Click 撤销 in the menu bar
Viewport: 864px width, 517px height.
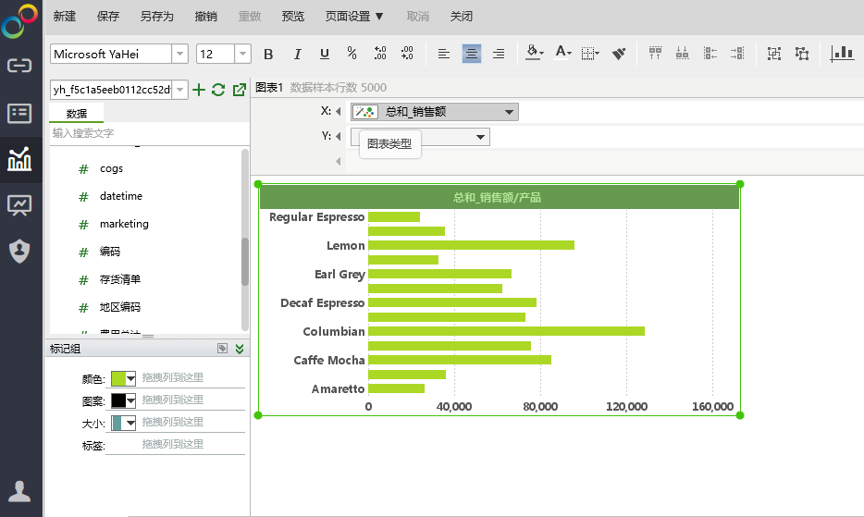tap(206, 17)
